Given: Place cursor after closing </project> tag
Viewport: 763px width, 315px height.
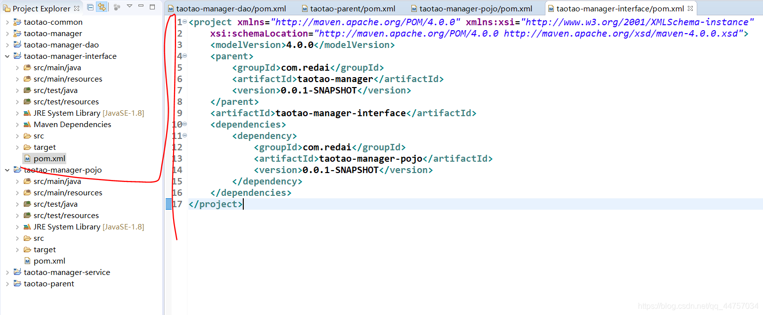Looking at the screenshot, I should tap(243, 204).
